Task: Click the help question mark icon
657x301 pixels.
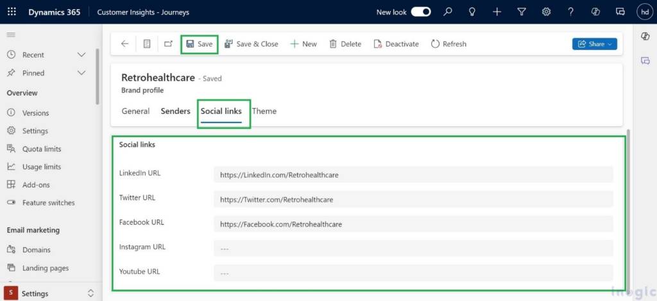Action: click(x=570, y=12)
